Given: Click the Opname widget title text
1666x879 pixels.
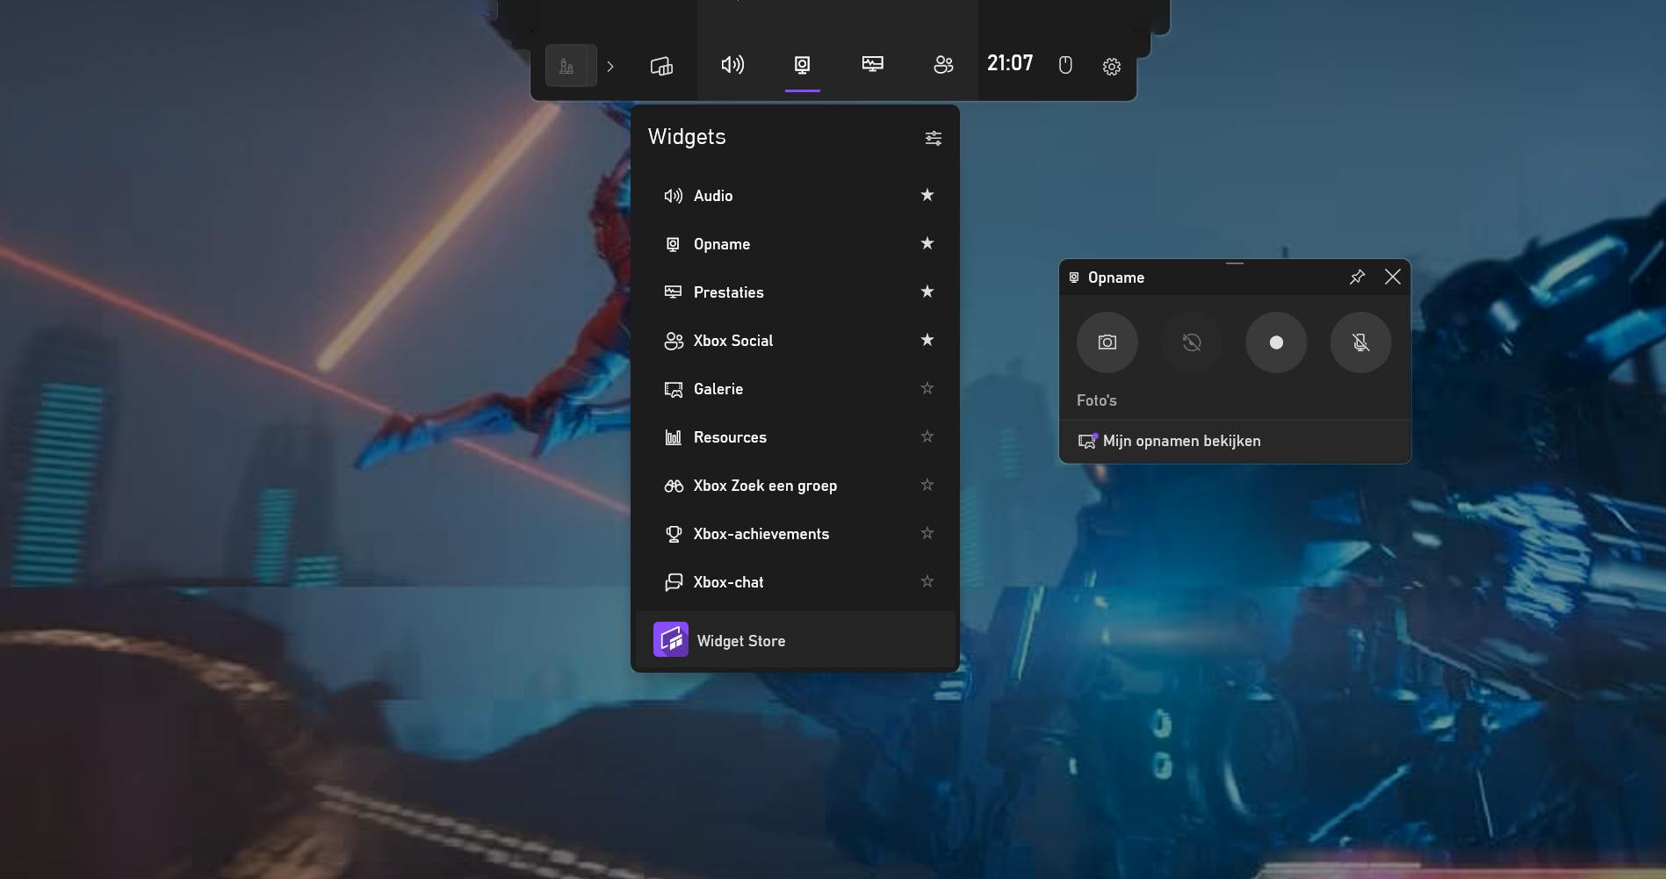Looking at the screenshot, I should pyautogui.click(x=1116, y=277).
